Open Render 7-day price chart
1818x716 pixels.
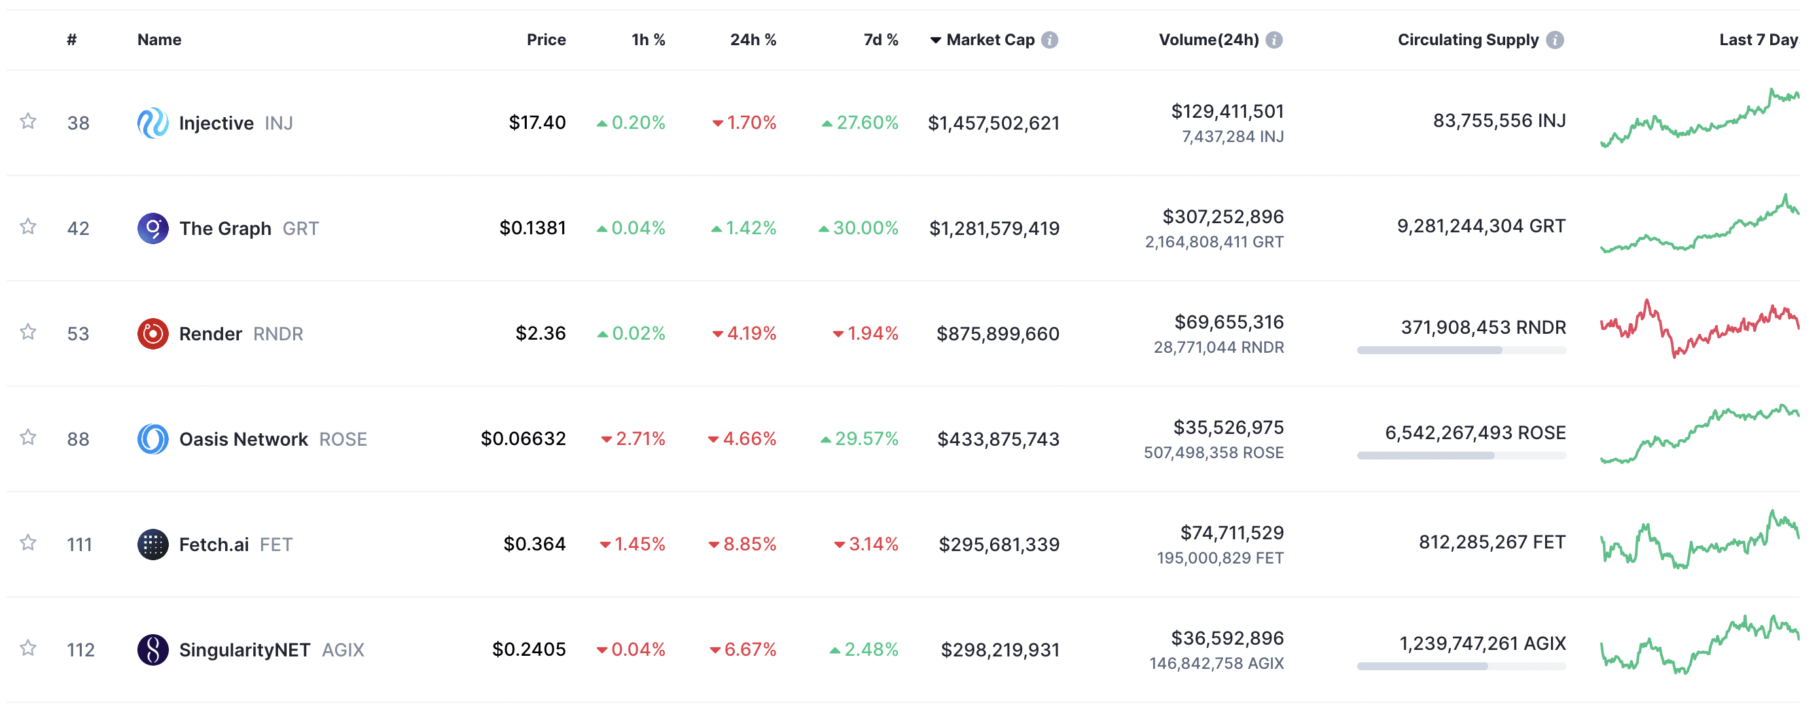tap(1700, 329)
